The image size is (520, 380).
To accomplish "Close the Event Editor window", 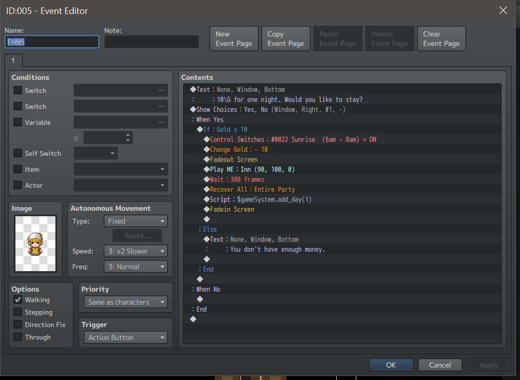I will tap(503, 10).
